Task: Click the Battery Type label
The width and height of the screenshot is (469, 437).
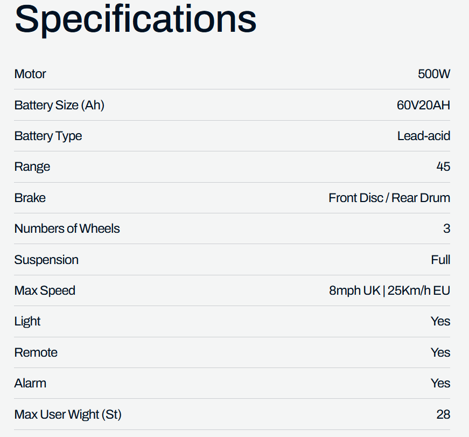Action: [48, 136]
